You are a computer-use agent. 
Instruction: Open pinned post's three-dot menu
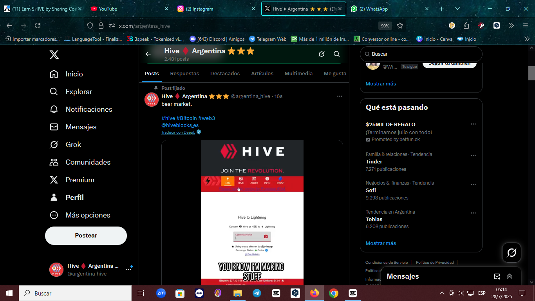(340, 96)
